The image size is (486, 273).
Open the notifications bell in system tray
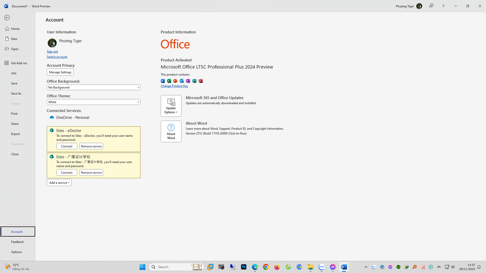click(479, 267)
